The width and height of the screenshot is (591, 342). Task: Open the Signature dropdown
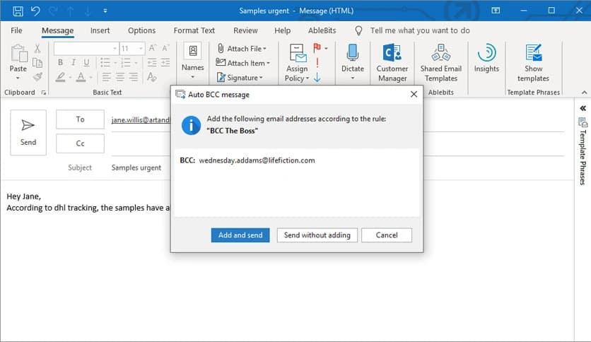pos(240,78)
